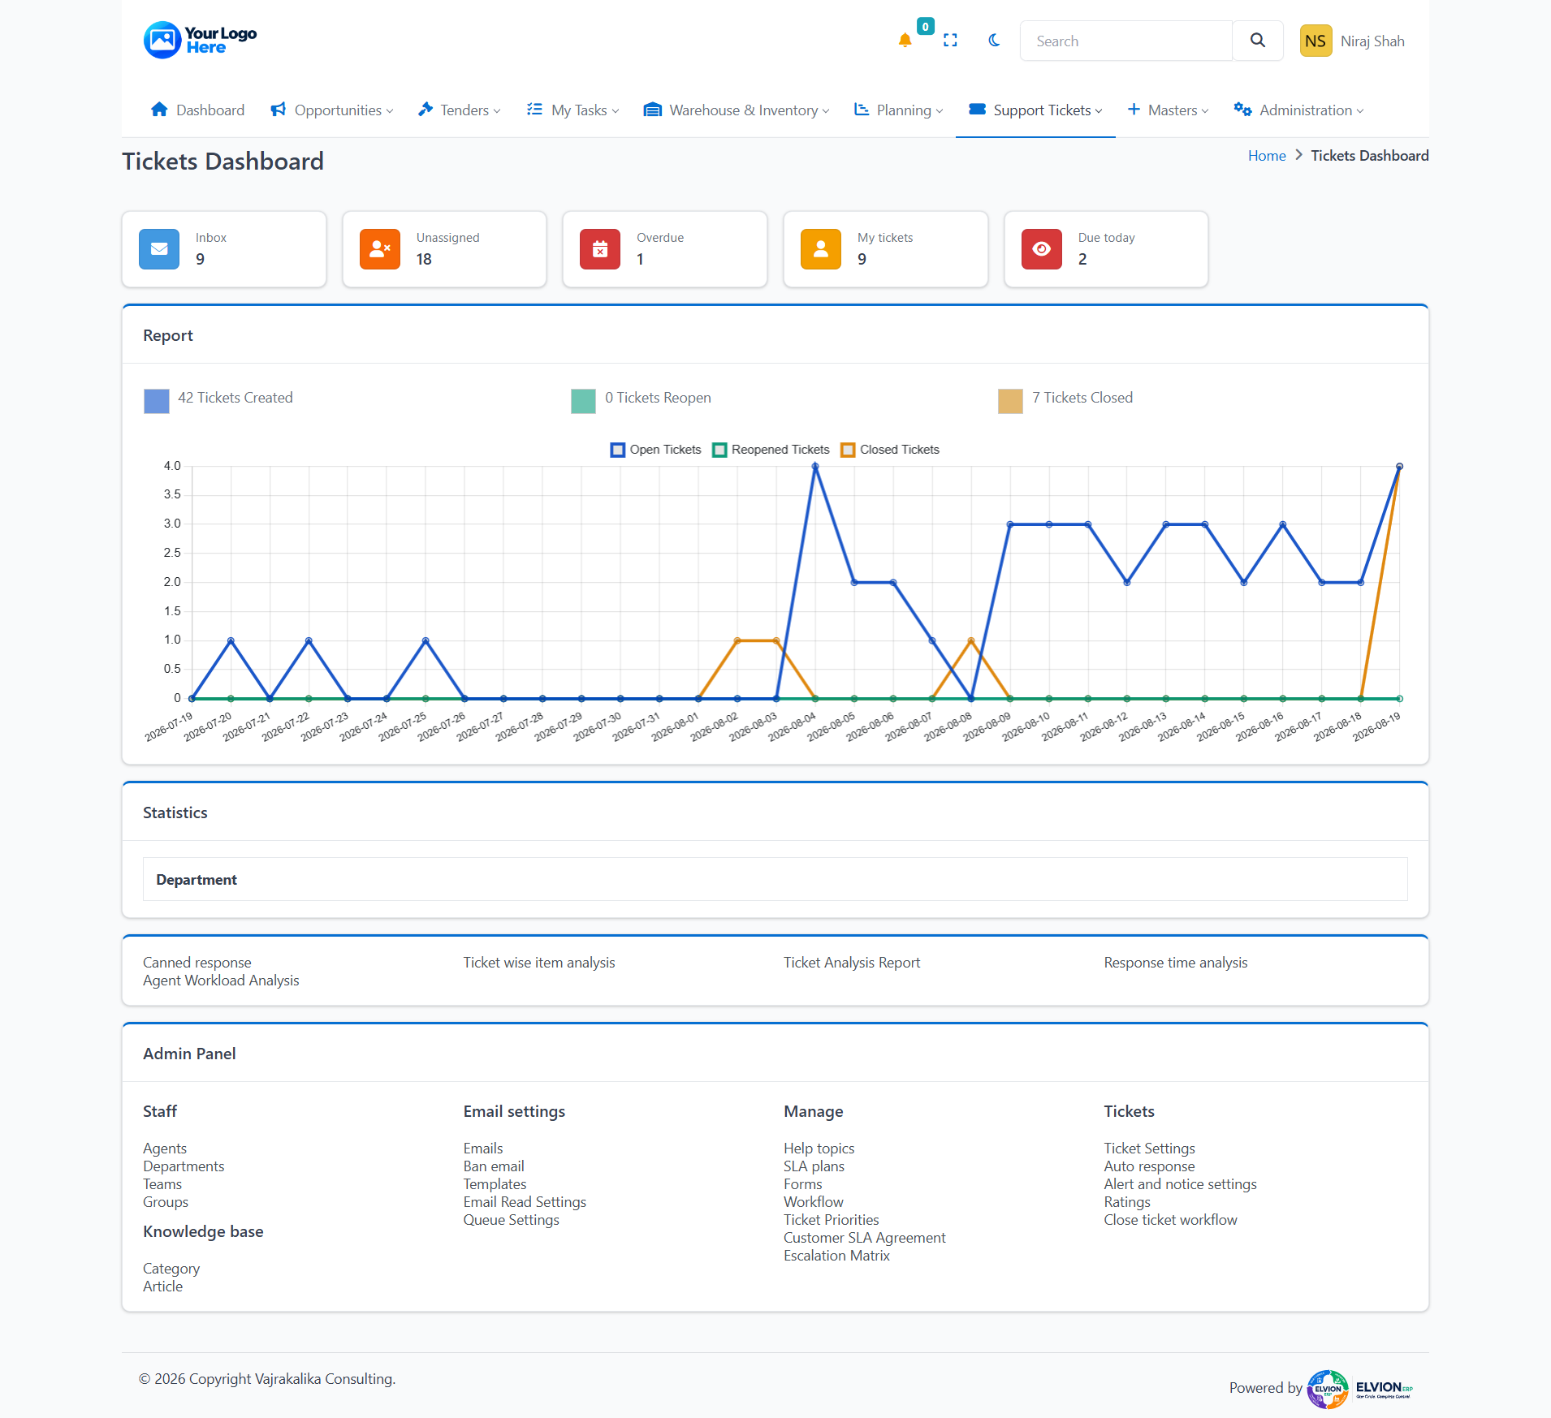Click the ELVION logo in footer

(x=1360, y=1389)
